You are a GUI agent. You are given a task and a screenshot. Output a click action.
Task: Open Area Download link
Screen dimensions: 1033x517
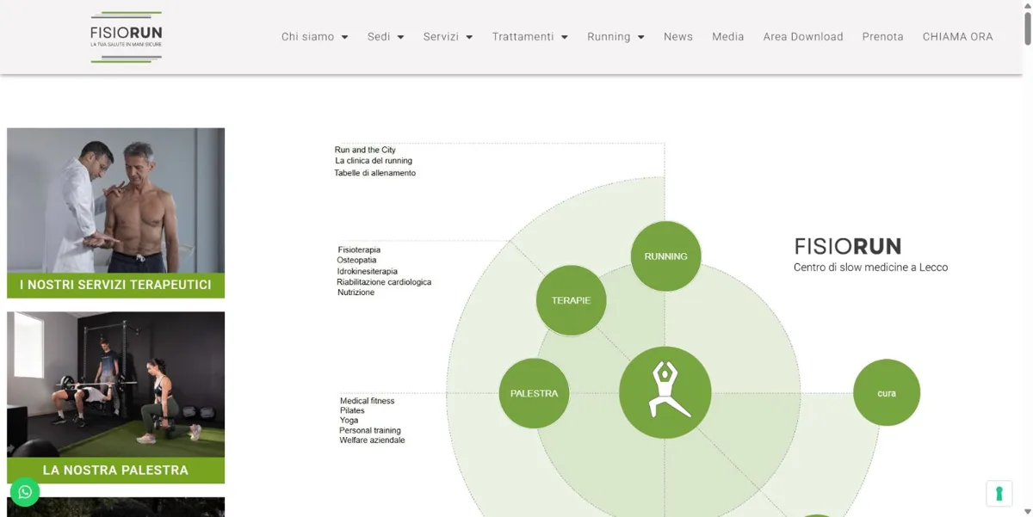pos(803,37)
